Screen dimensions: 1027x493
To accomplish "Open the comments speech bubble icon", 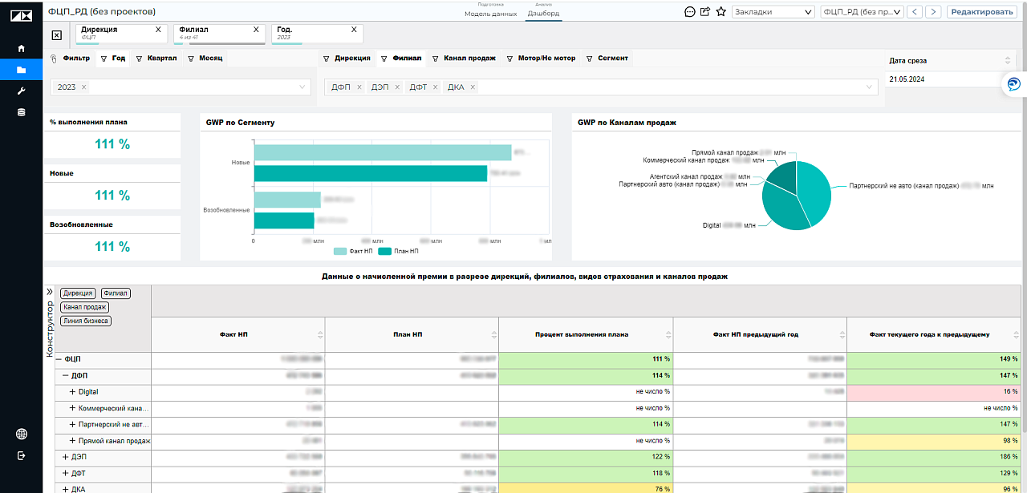I will (689, 12).
